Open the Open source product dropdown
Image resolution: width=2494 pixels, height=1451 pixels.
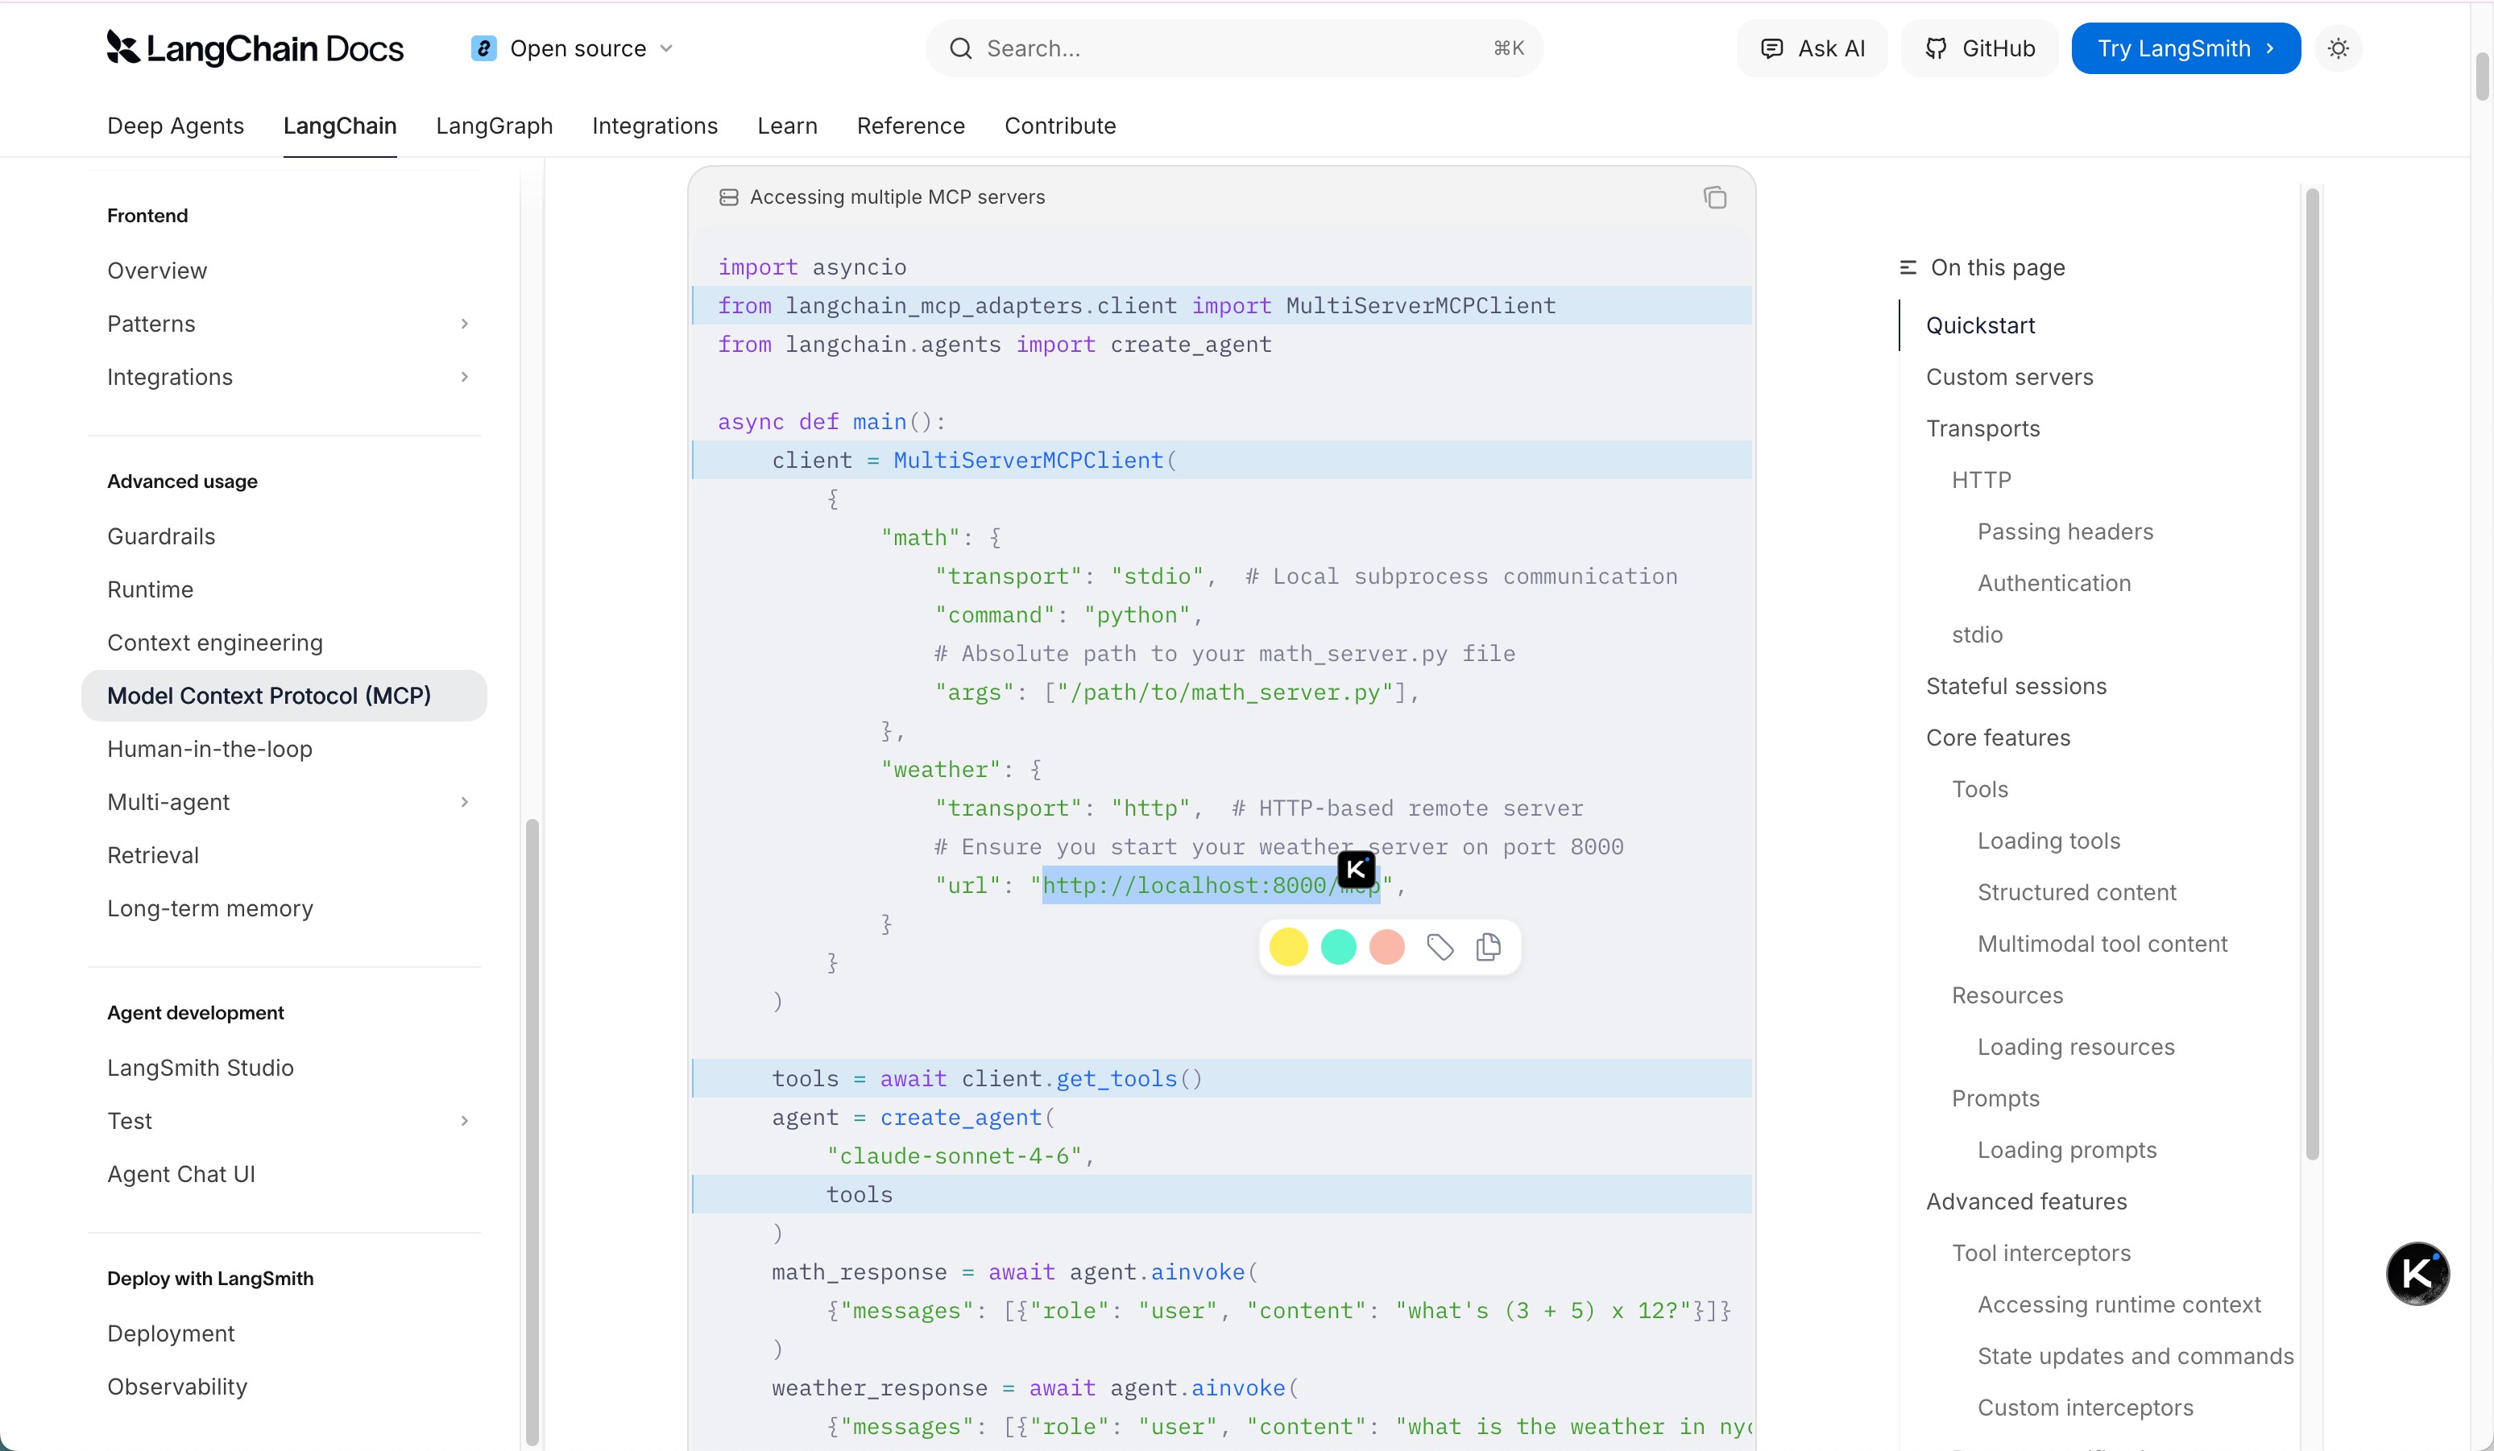pyautogui.click(x=573, y=48)
